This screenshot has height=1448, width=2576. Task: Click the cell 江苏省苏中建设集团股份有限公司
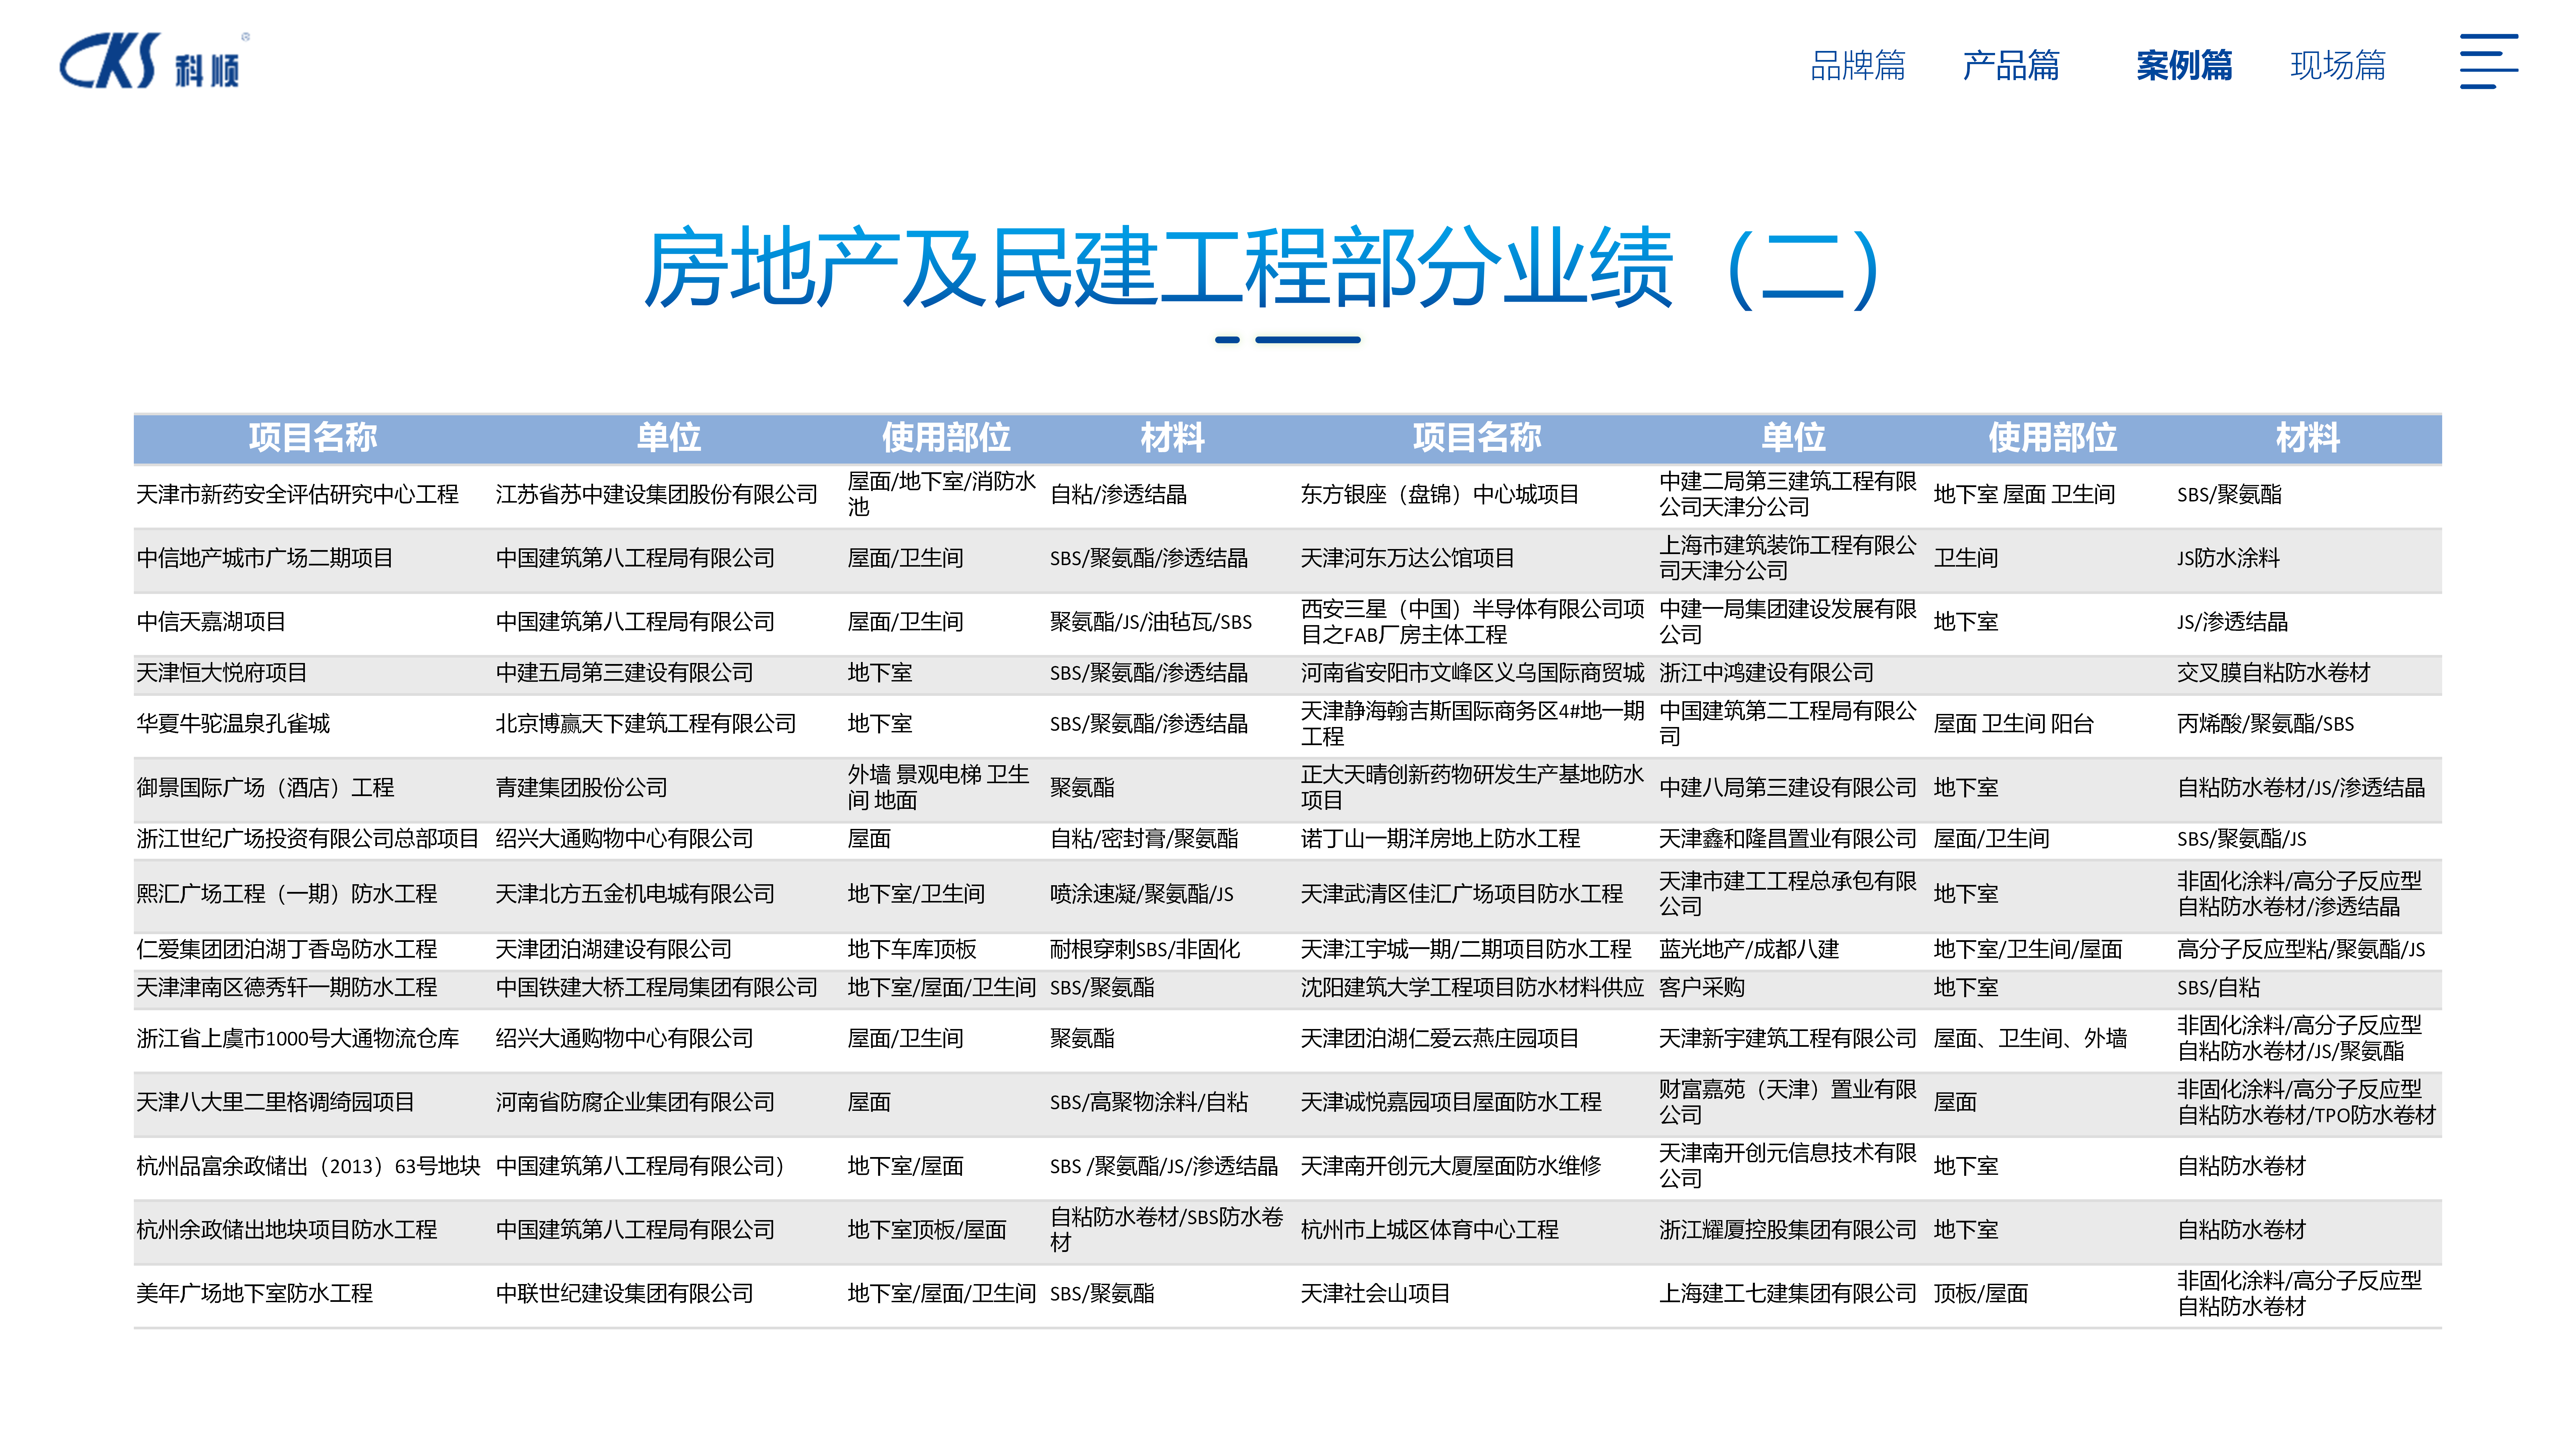pyautogui.click(x=657, y=495)
